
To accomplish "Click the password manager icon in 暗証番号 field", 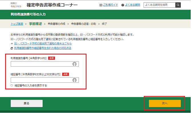I will [x=74, y=80].
